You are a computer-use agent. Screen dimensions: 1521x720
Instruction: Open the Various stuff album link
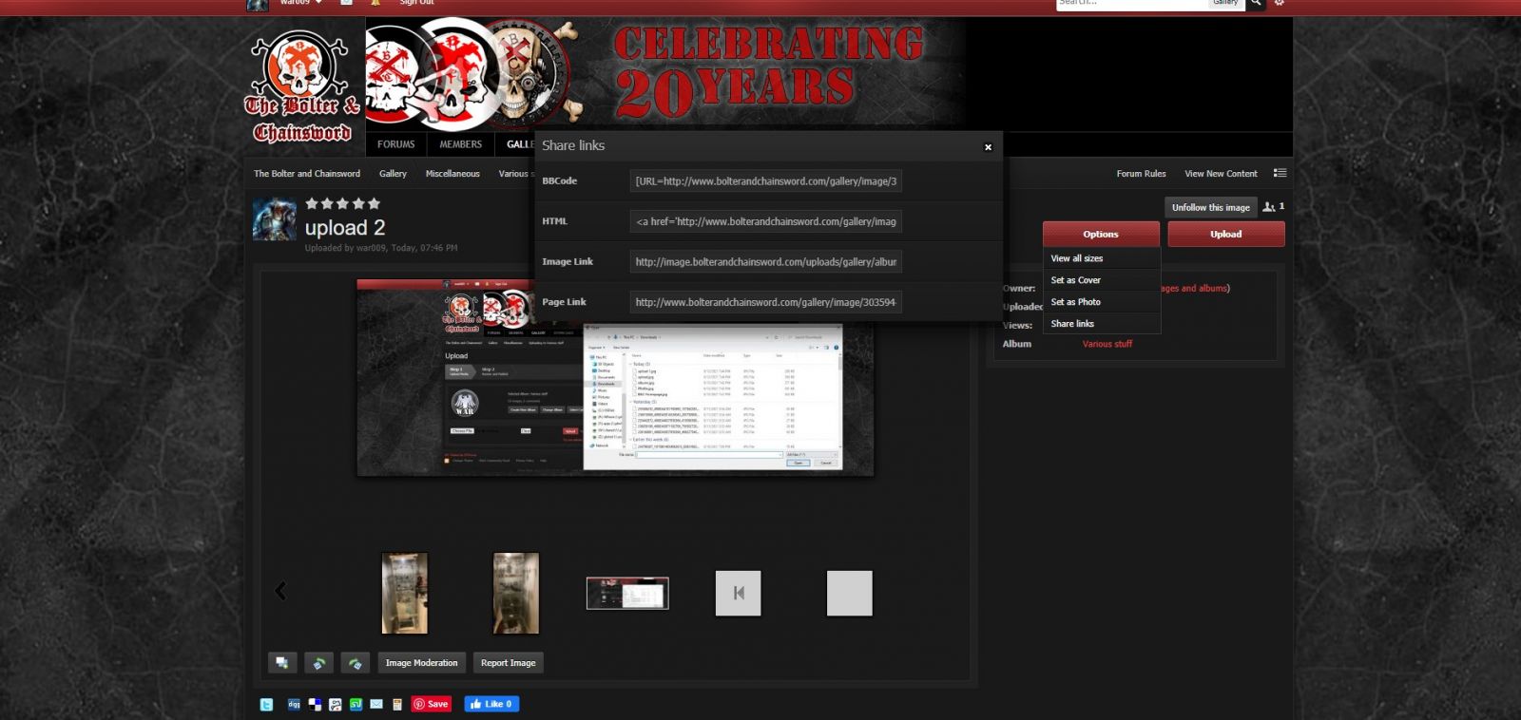point(1107,344)
